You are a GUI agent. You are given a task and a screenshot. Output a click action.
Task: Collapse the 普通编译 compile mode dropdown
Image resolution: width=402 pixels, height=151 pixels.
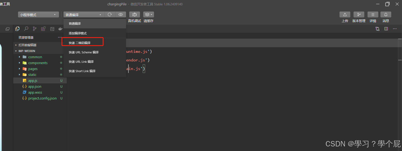click(84, 15)
